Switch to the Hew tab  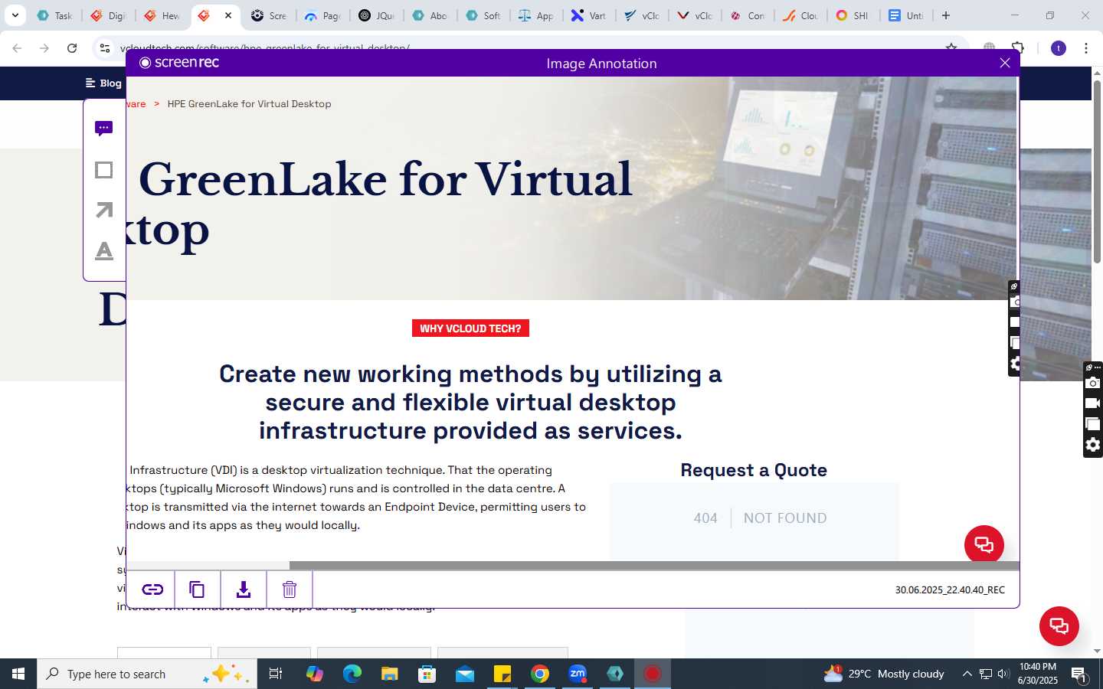162,15
